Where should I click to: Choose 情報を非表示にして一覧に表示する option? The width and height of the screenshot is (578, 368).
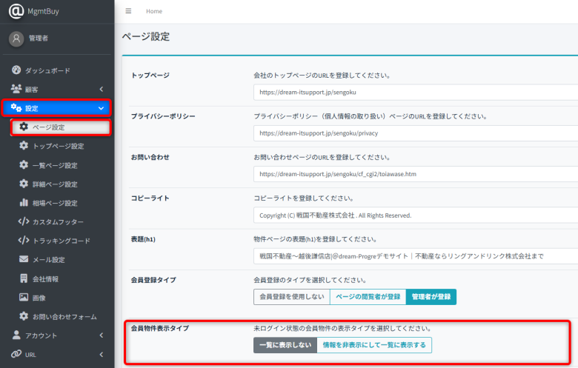pos(373,345)
